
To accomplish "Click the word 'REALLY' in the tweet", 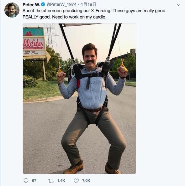I will (x=30, y=17).
